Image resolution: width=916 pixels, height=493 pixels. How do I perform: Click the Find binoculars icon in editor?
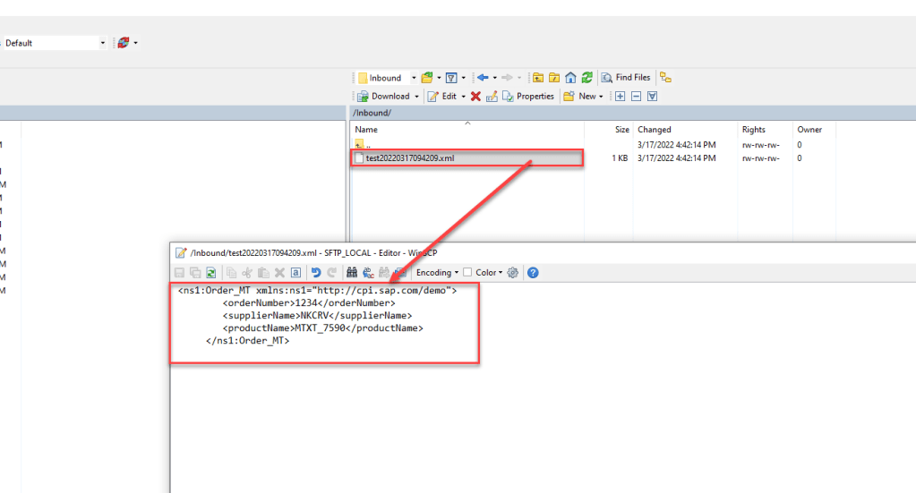351,273
